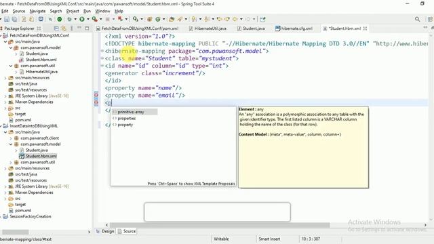Open the Source menu
This screenshot has width=434, height=244.
pos(19,11)
